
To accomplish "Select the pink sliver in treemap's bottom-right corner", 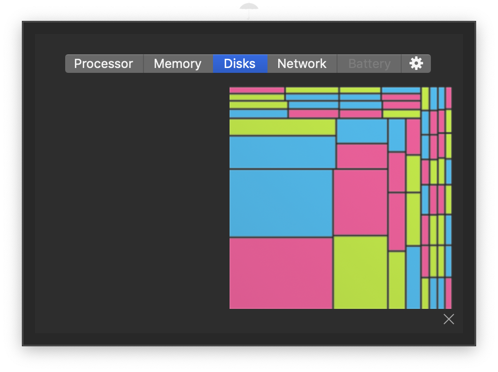I will (448, 293).
